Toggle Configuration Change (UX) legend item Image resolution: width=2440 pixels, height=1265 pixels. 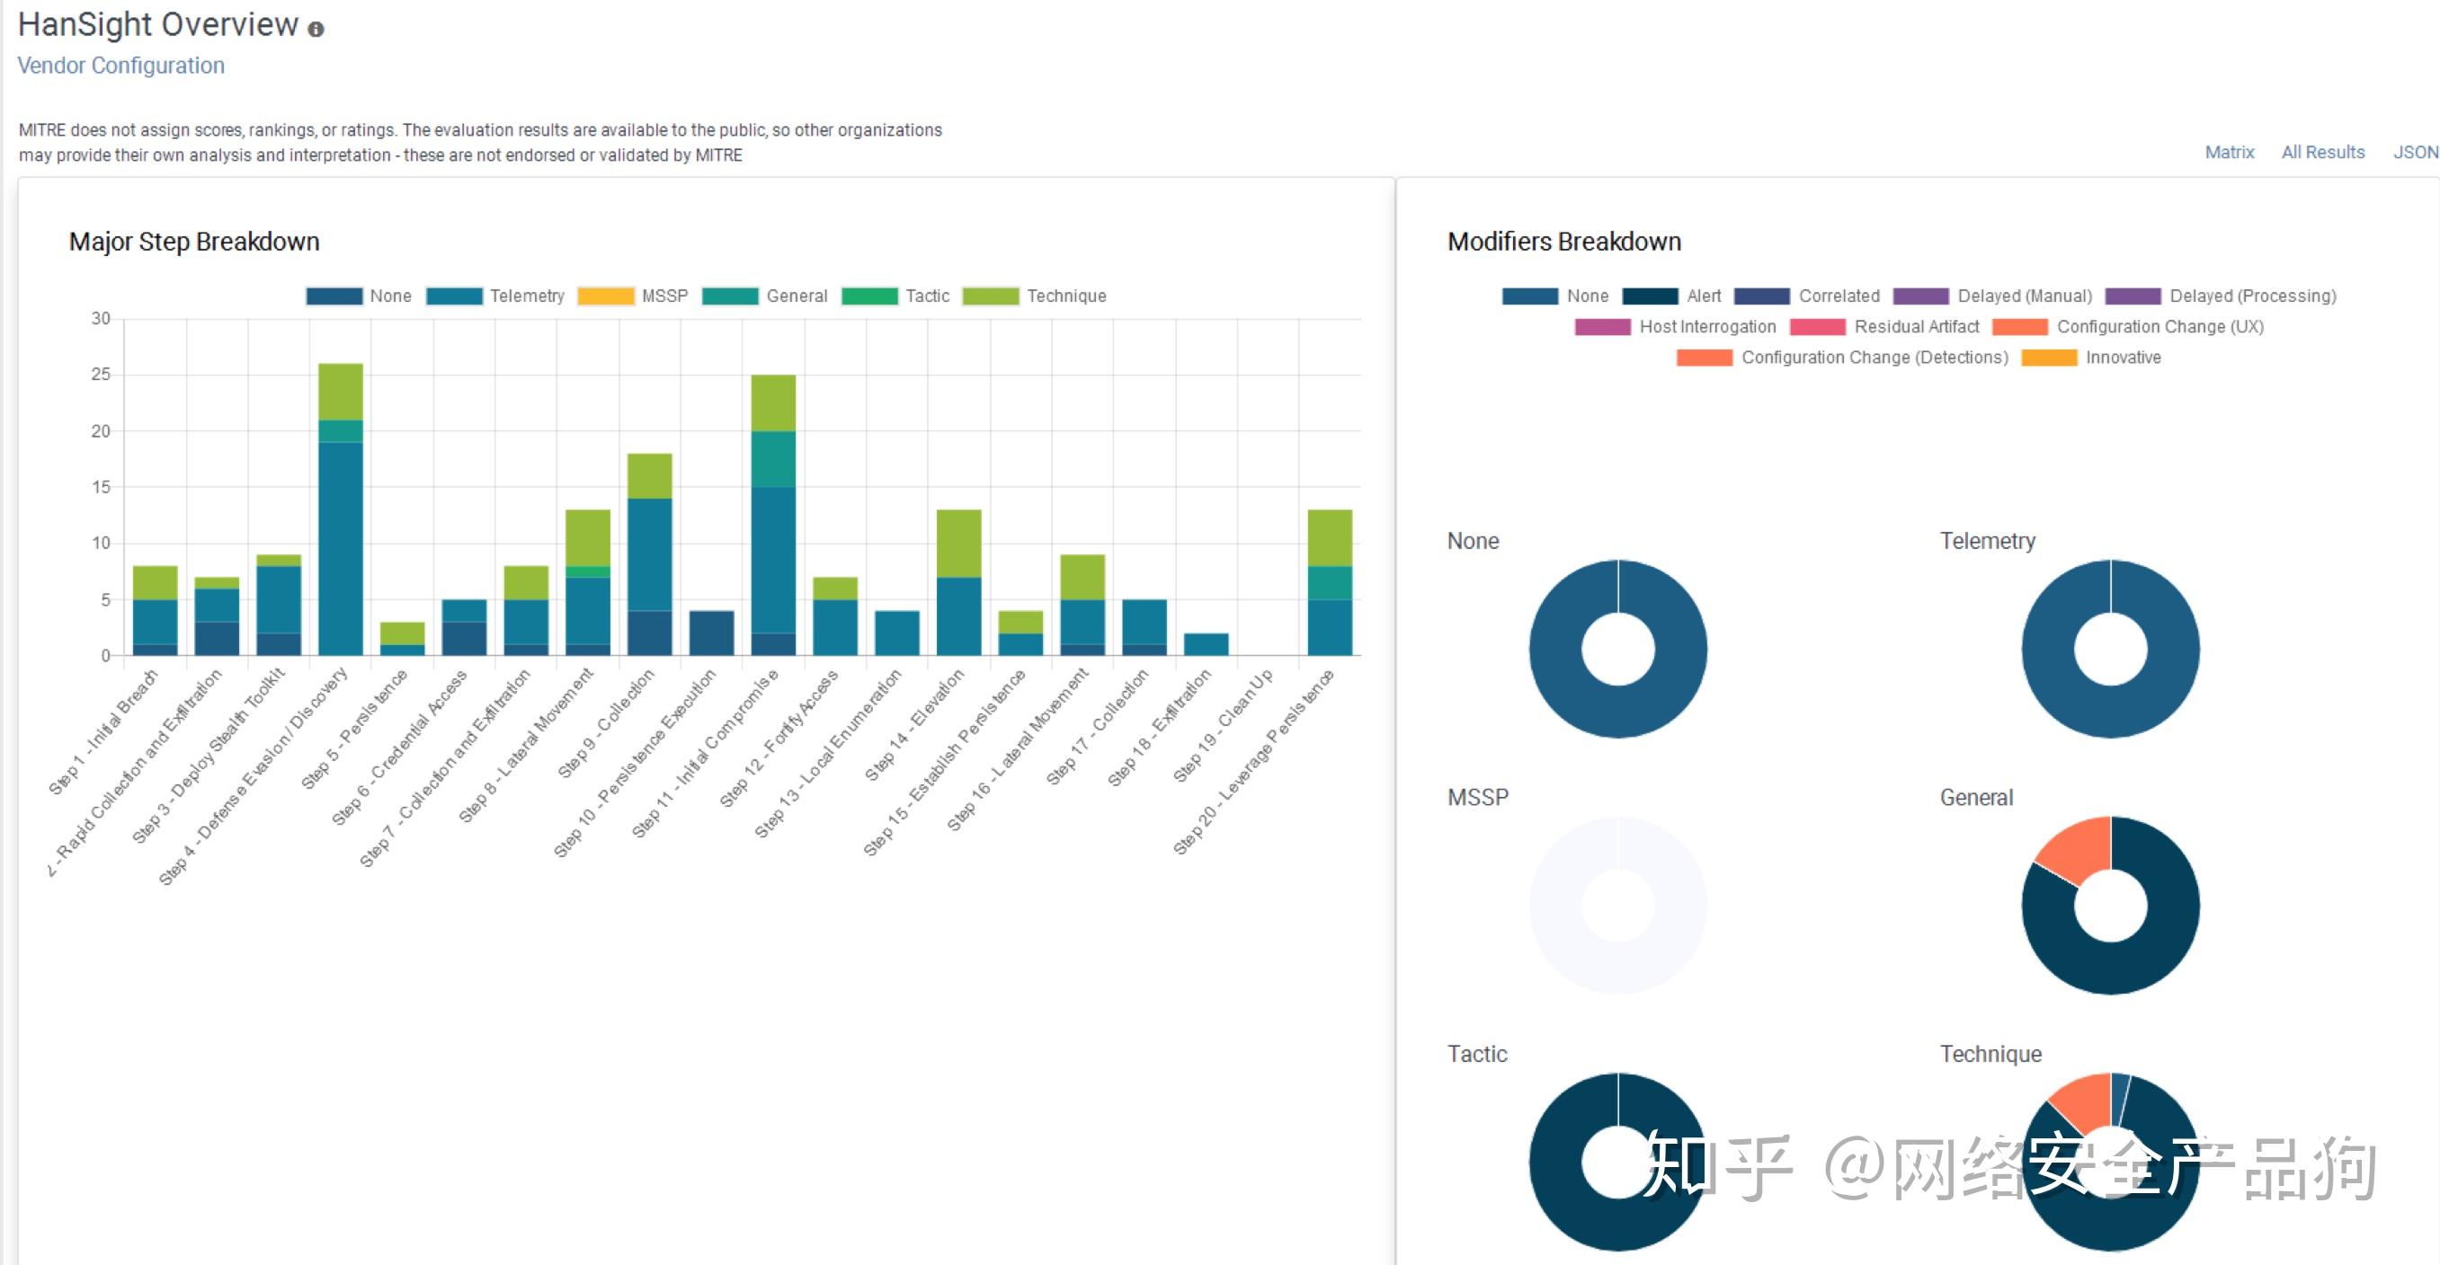point(2159,327)
